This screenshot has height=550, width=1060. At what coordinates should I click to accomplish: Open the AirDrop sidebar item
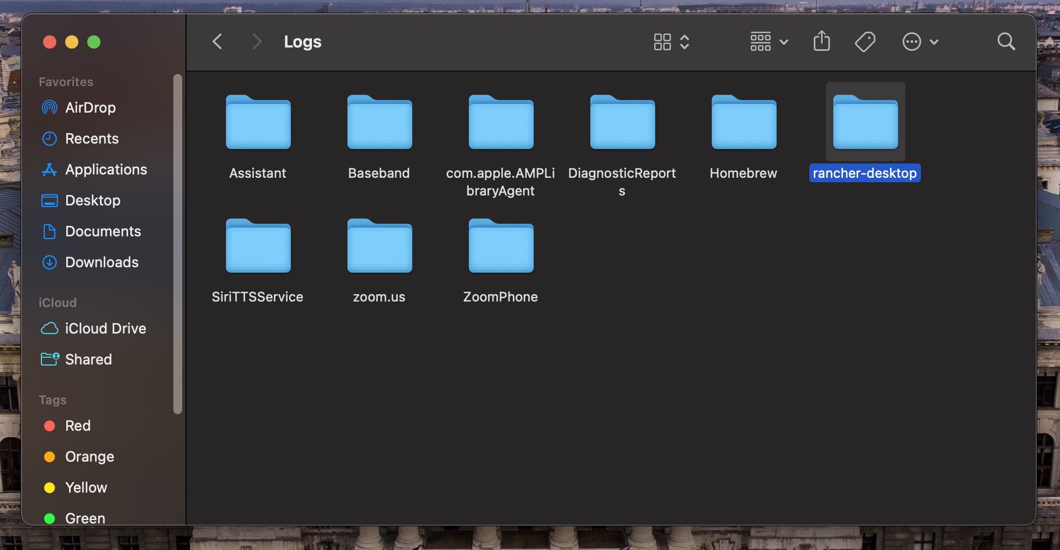[90, 107]
